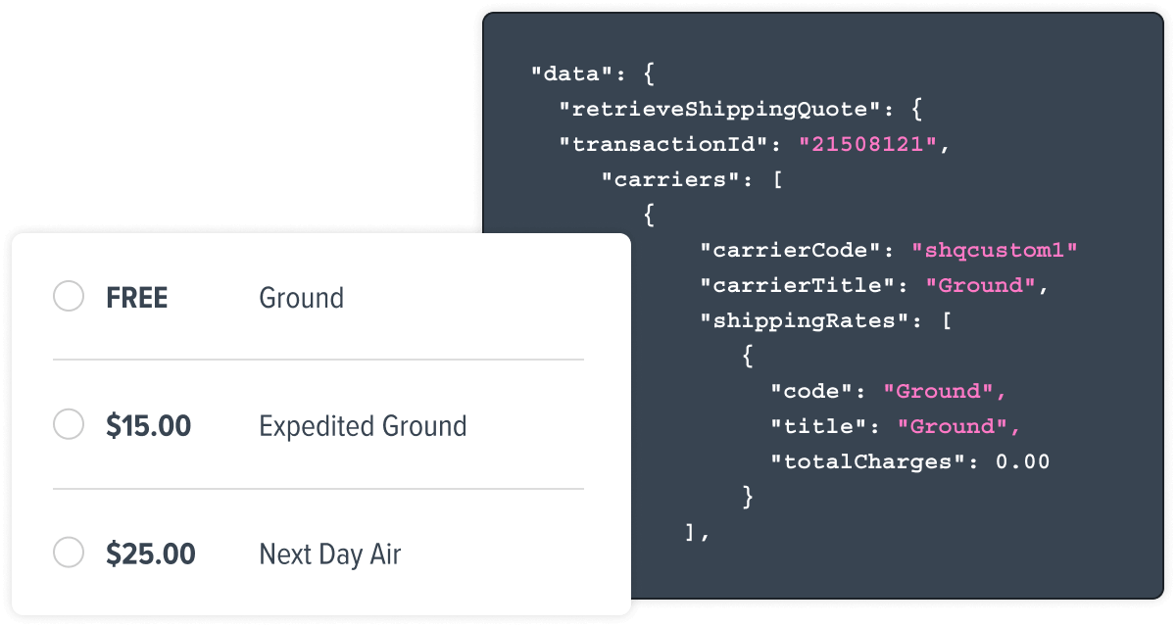Click the "transactionId" key in the code
1176x627 pixels.
[662, 144]
